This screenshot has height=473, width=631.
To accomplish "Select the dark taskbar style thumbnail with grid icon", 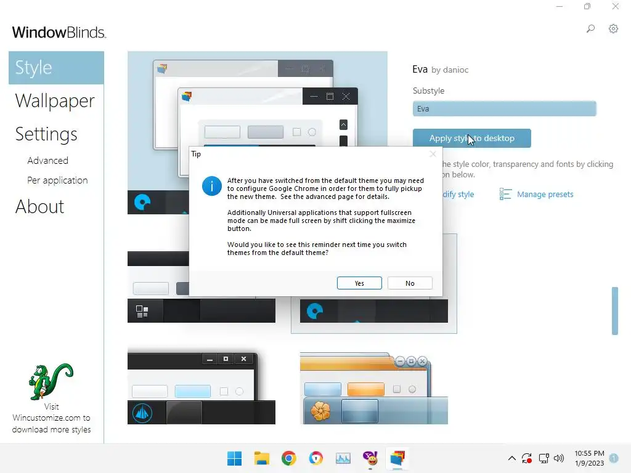I will coord(202,310).
